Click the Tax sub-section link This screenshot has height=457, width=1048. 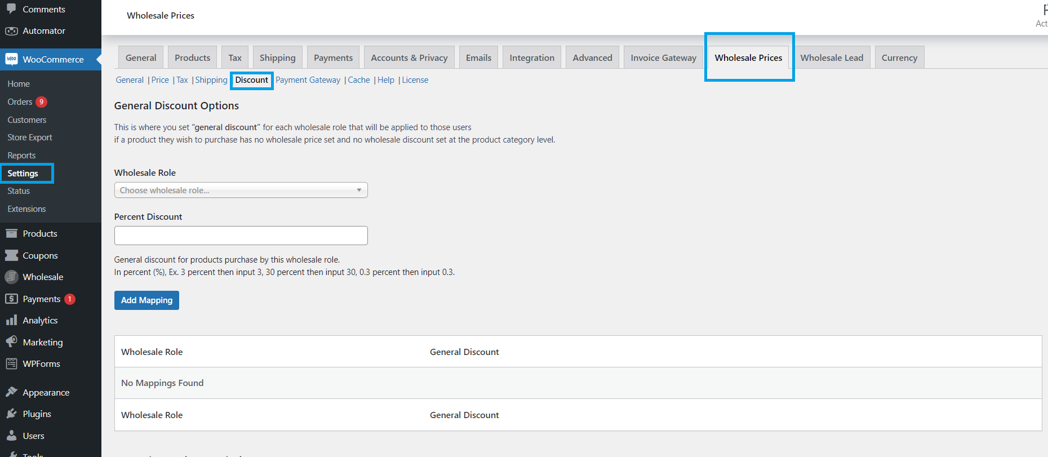click(182, 80)
